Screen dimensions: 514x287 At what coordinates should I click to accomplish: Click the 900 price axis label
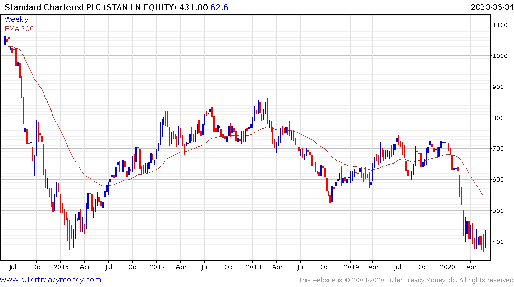pos(498,87)
